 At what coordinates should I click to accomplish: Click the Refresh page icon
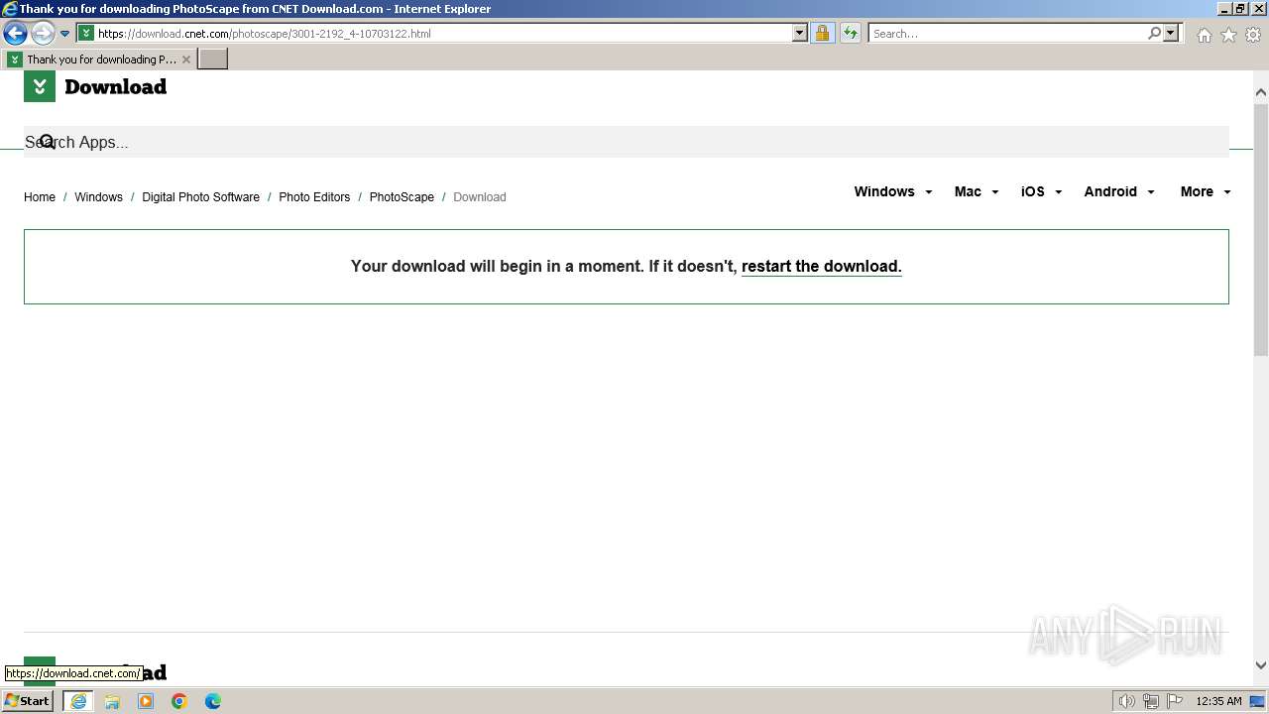pyautogui.click(x=850, y=33)
